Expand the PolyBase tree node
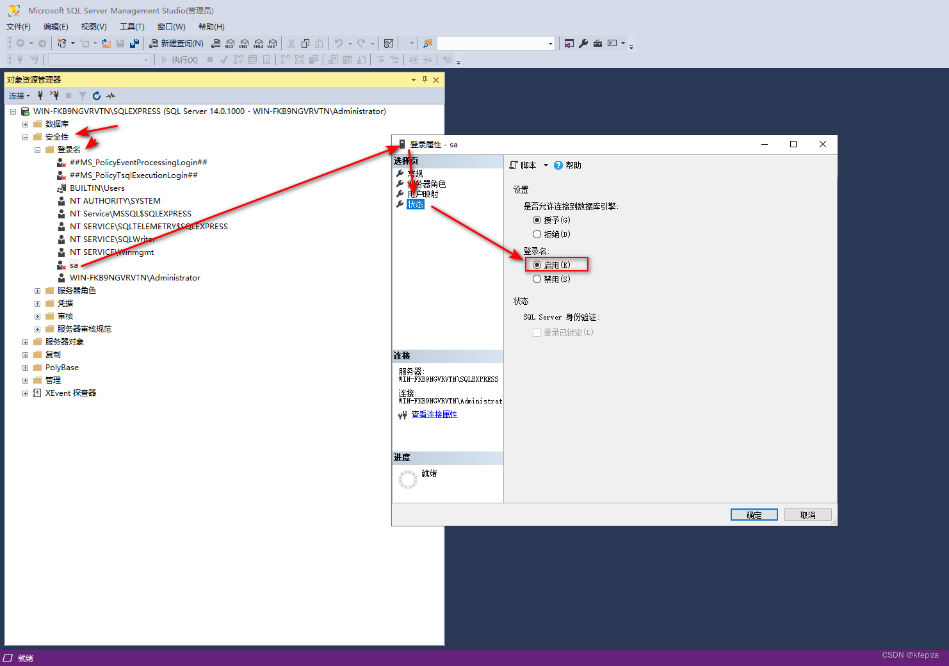 (x=25, y=368)
